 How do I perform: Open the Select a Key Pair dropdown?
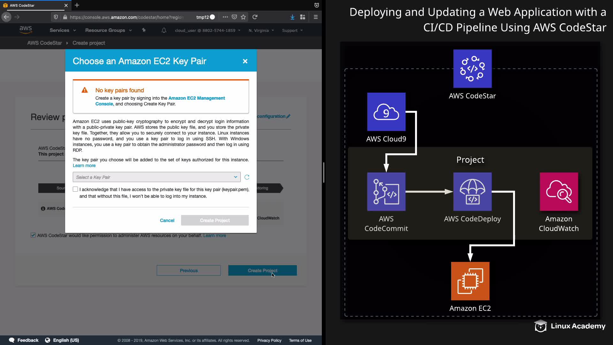coord(156,177)
